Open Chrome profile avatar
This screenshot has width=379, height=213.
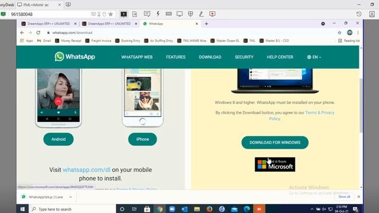coord(349,33)
